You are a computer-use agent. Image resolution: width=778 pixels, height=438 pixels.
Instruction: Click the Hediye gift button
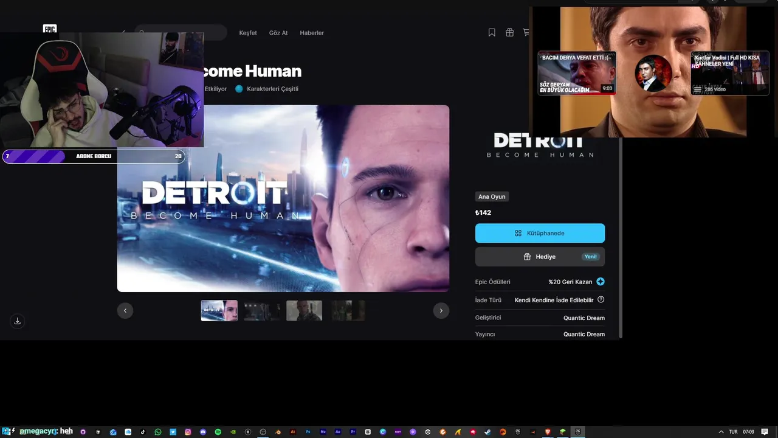click(x=540, y=257)
